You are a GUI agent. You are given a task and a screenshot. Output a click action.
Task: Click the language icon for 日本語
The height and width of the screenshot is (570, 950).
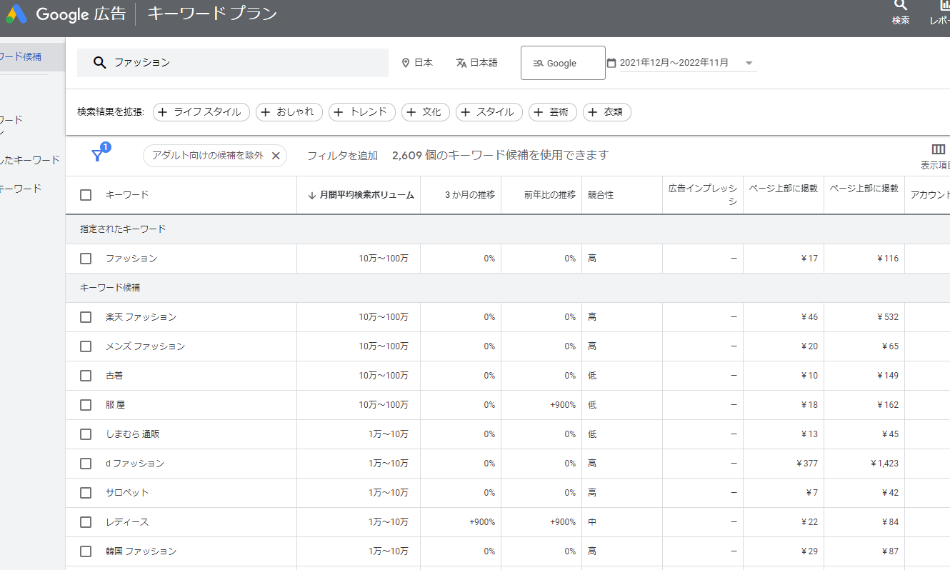(x=461, y=63)
